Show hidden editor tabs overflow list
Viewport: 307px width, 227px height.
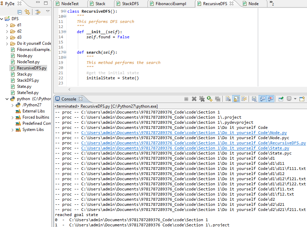click(x=272, y=3)
